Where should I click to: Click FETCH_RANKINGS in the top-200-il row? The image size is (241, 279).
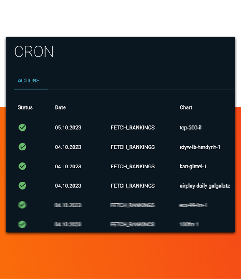(x=133, y=128)
